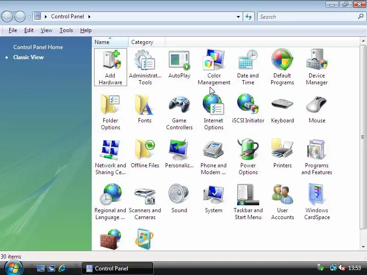Open the View menu
Viewport: 367px width, 275px height.
(x=46, y=30)
